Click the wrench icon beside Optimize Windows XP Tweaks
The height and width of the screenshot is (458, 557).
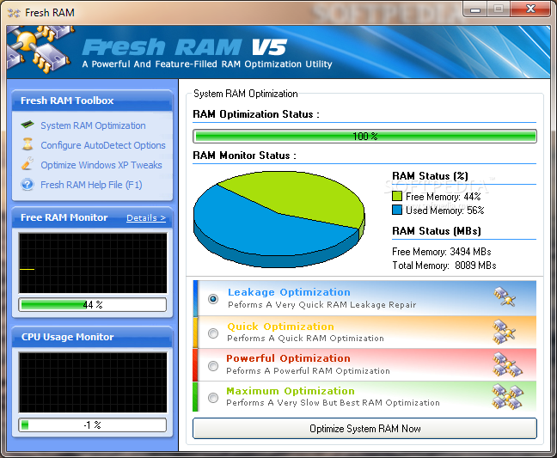coord(28,164)
